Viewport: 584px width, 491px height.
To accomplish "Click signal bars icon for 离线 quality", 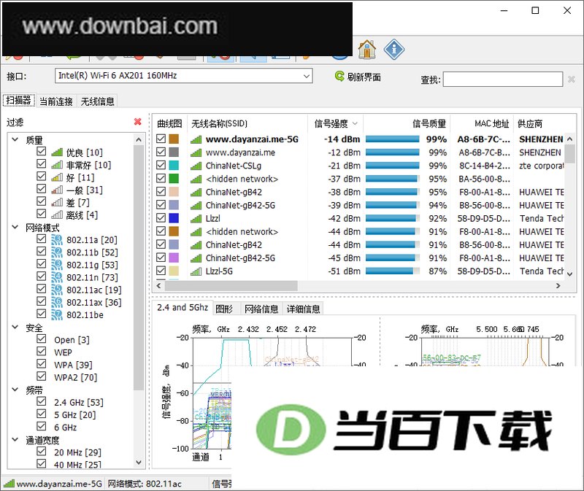I will 57,215.
